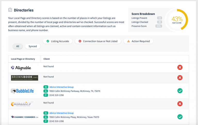198x125 pixels.
Task: Click the Alignable logo
Action: click(x=21, y=68)
